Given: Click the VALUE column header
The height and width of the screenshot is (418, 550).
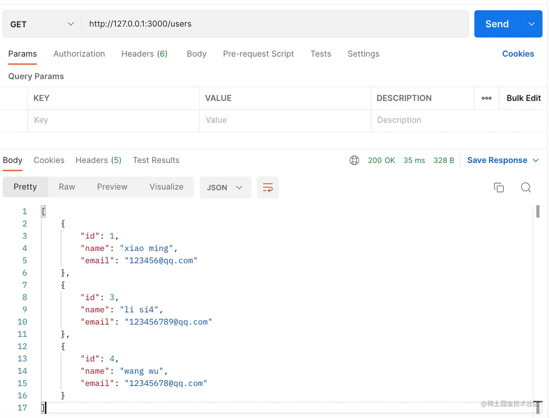Looking at the screenshot, I should [x=218, y=98].
